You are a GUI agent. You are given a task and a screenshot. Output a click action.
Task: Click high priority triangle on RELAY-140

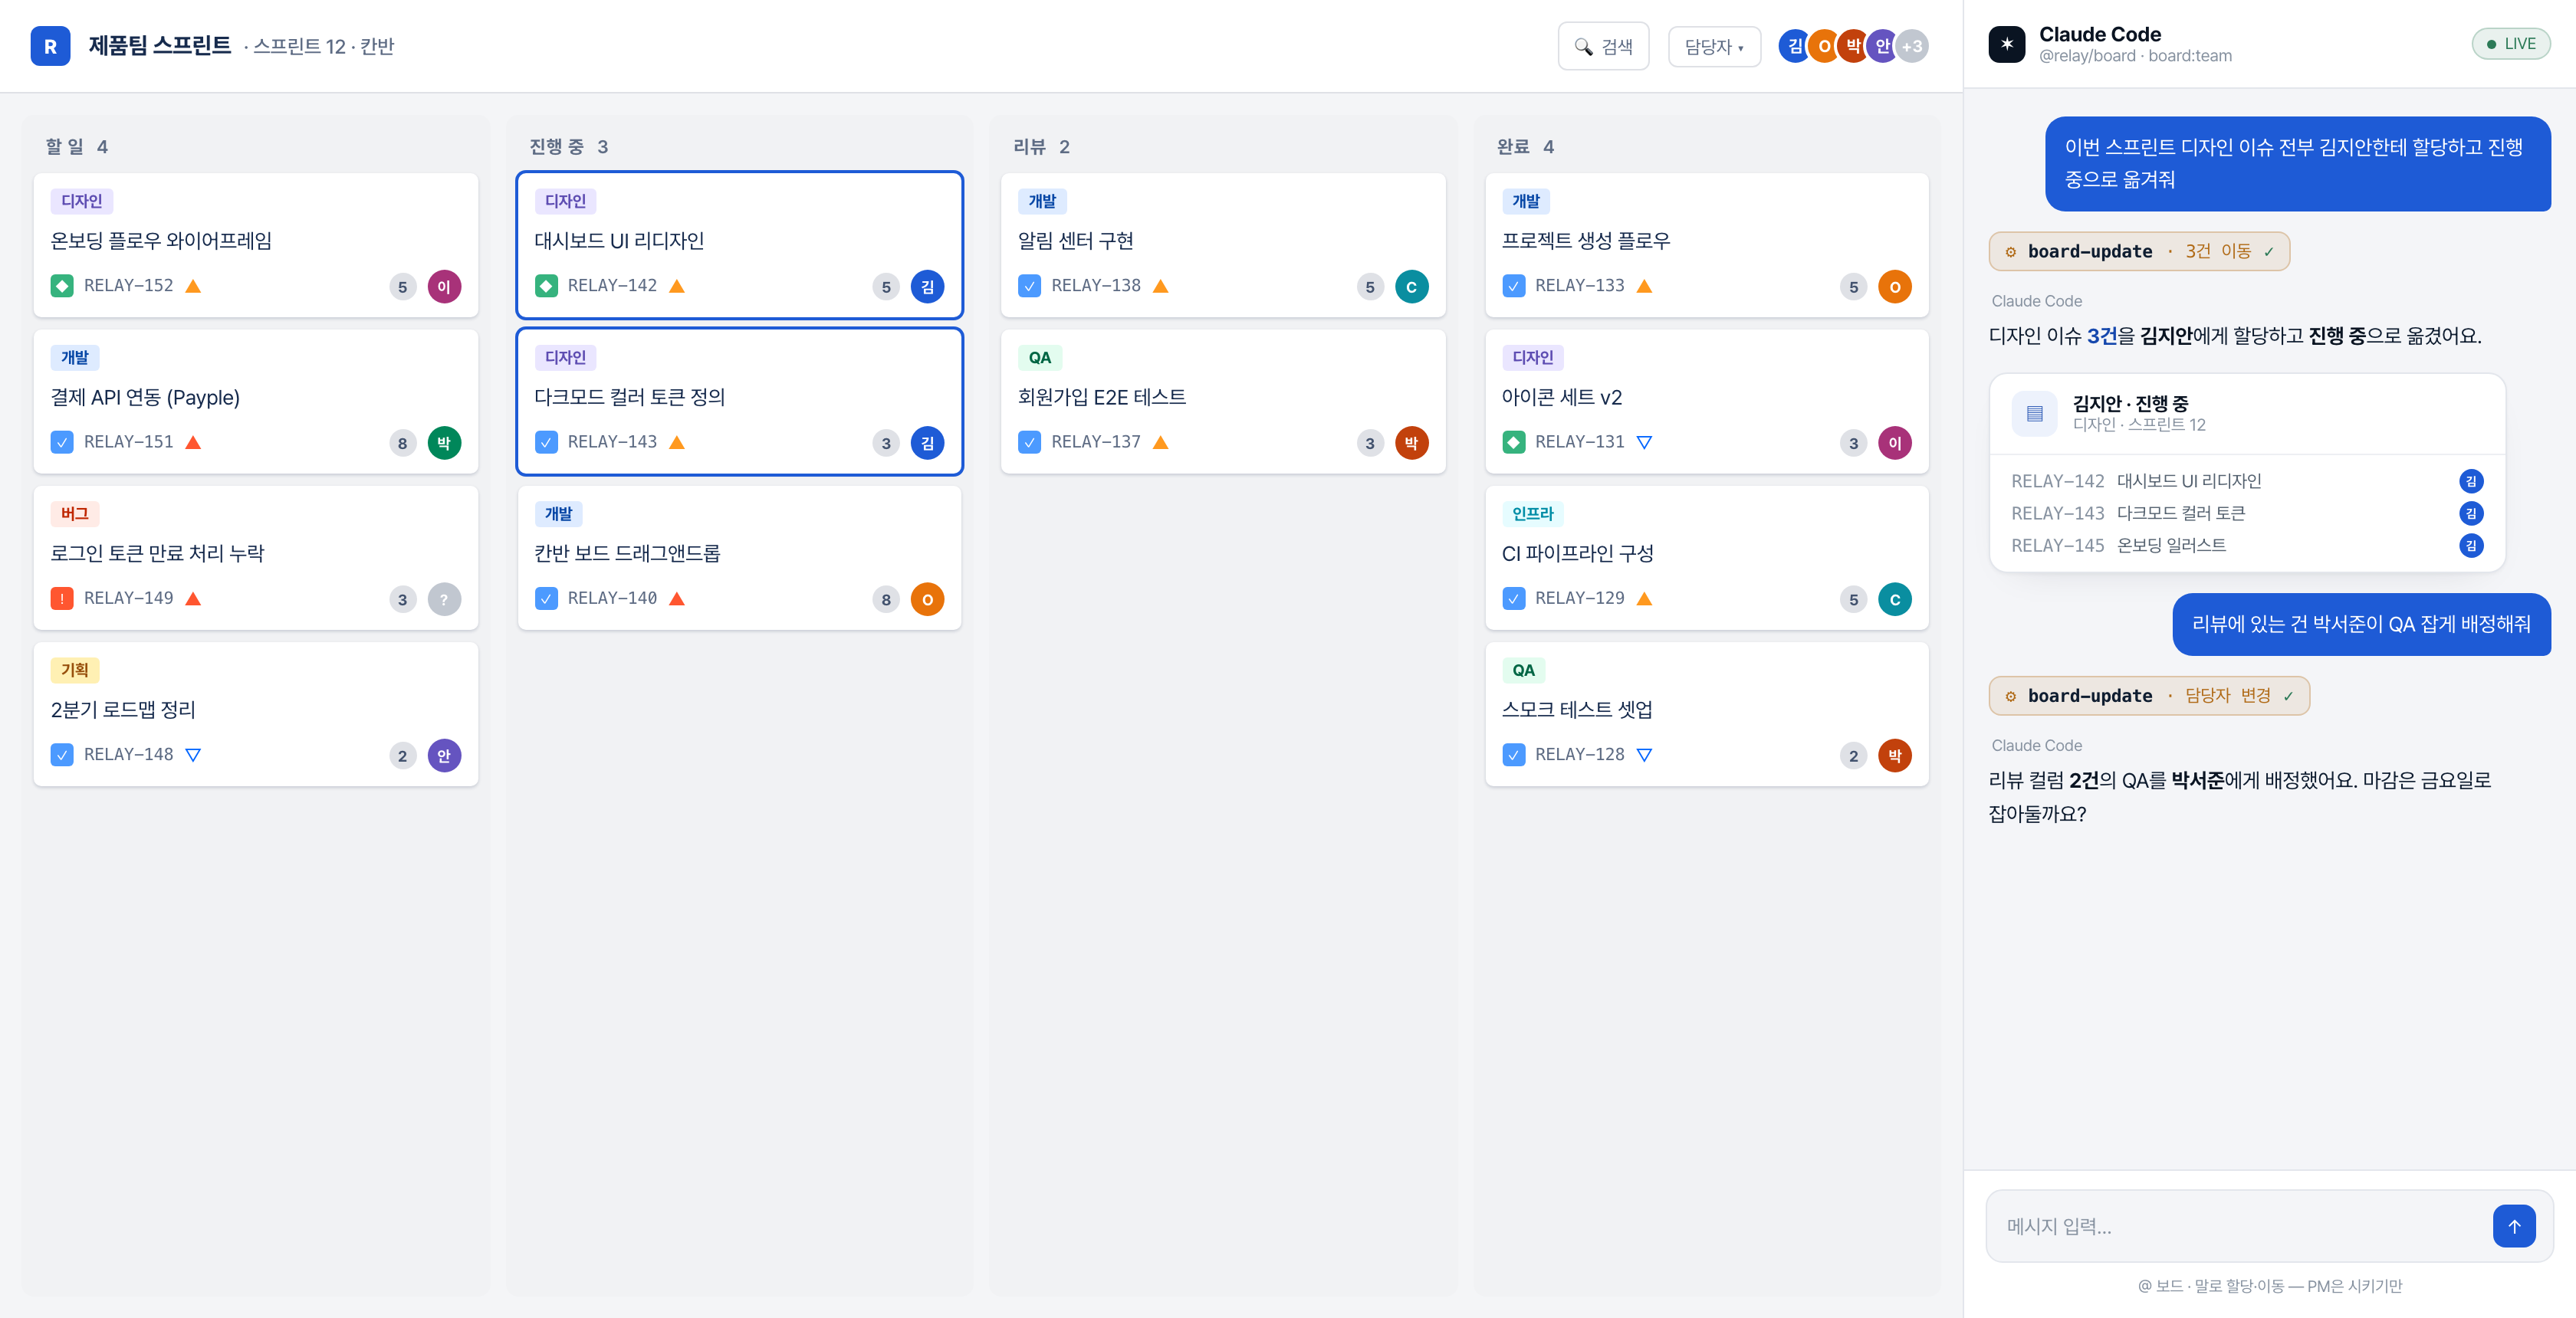pos(677,598)
